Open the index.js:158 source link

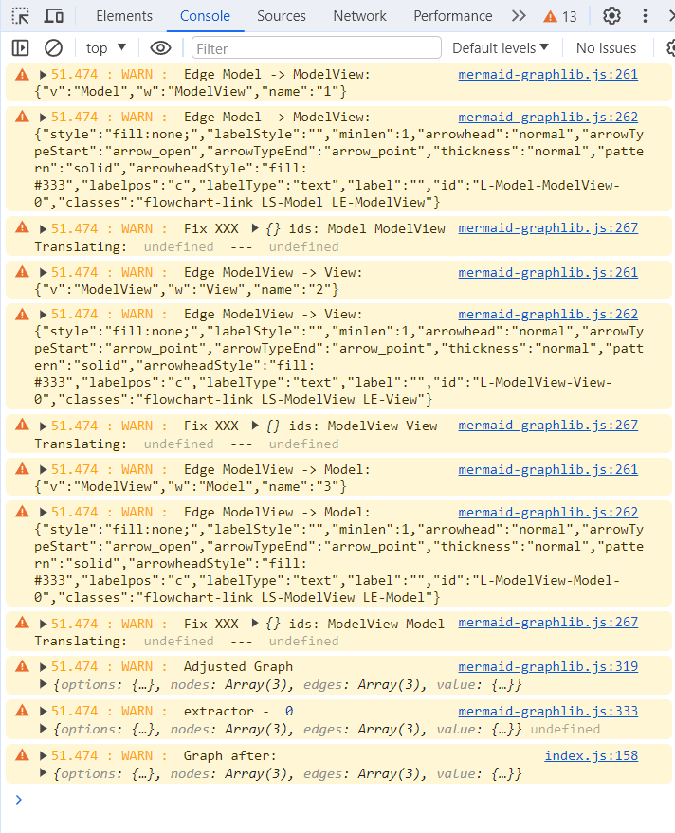tap(591, 755)
